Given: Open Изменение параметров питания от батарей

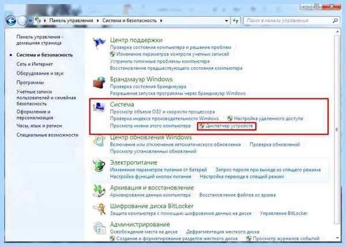Looking at the screenshot, I should pos(158,170).
